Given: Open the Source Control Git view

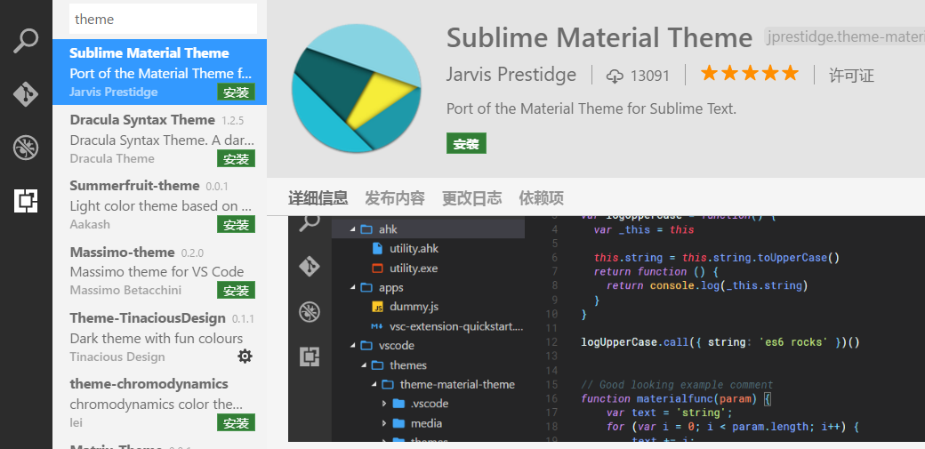Looking at the screenshot, I should point(26,94).
